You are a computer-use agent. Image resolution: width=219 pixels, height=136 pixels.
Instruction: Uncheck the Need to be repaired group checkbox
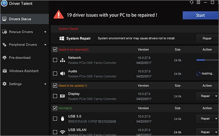point(55,49)
